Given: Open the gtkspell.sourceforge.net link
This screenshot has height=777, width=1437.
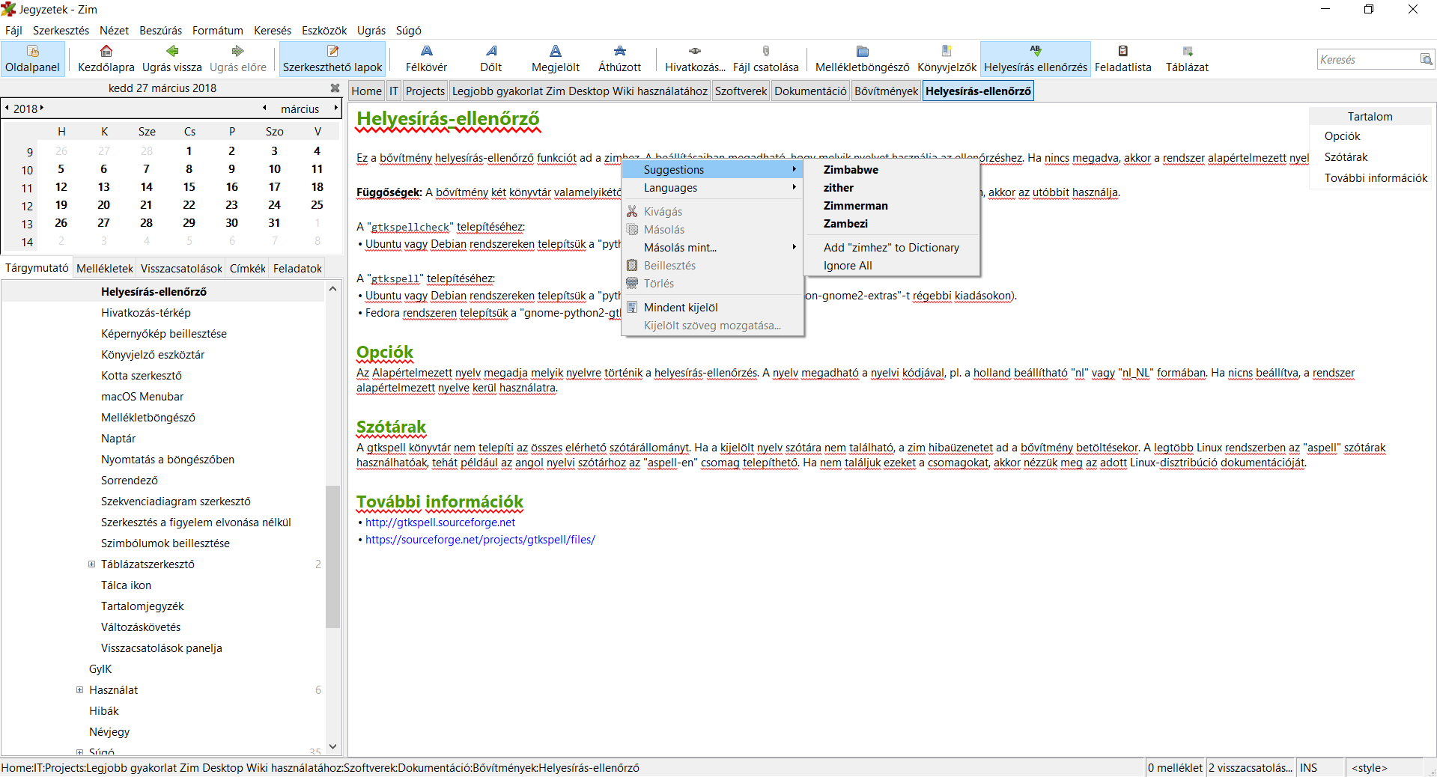Looking at the screenshot, I should pyautogui.click(x=440, y=522).
